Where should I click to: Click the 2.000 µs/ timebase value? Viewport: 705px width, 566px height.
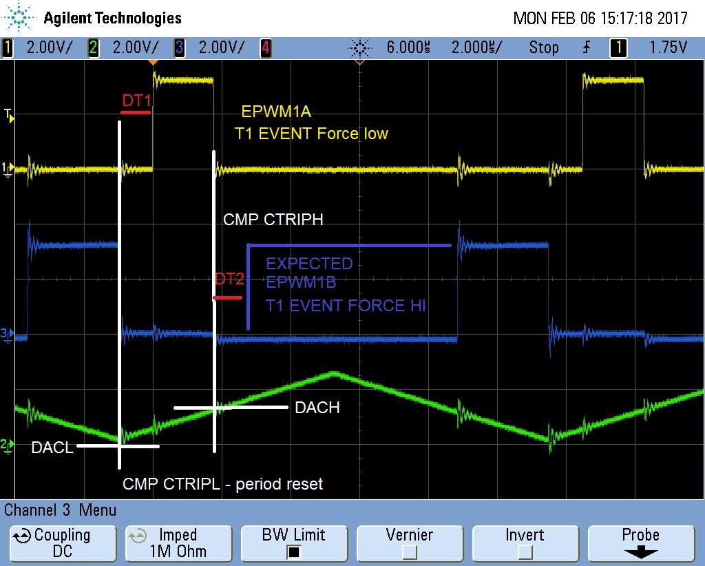pos(476,48)
